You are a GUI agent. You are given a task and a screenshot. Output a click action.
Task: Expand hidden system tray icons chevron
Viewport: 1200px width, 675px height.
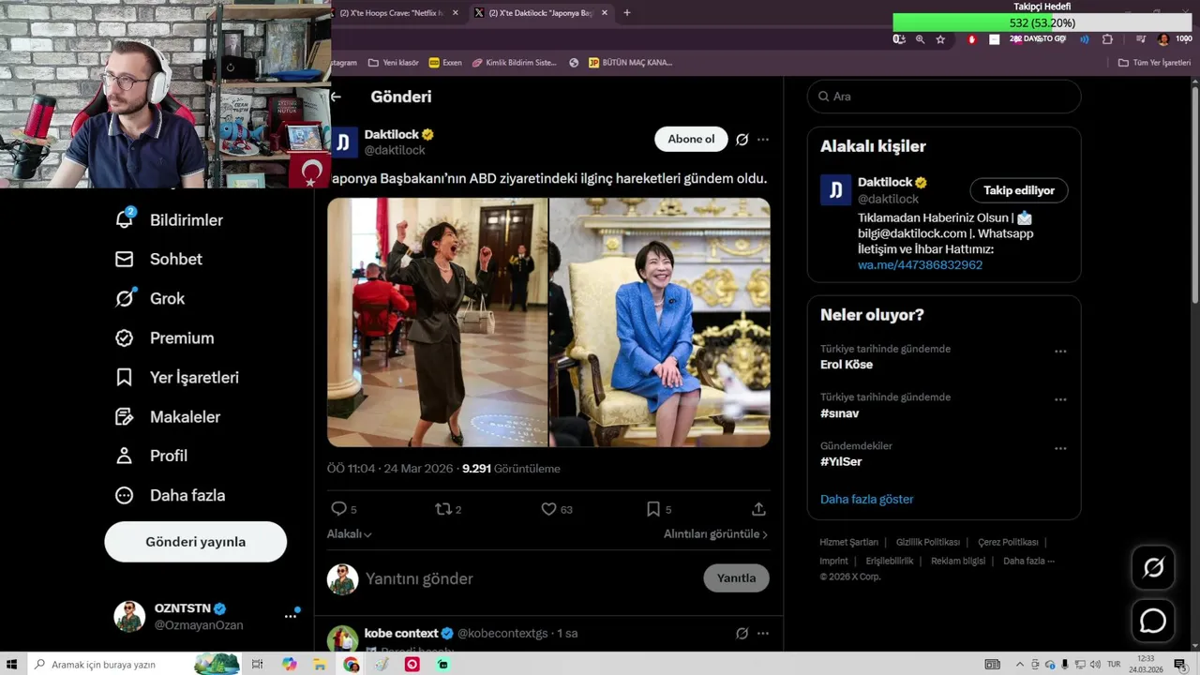tap(1020, 664)
